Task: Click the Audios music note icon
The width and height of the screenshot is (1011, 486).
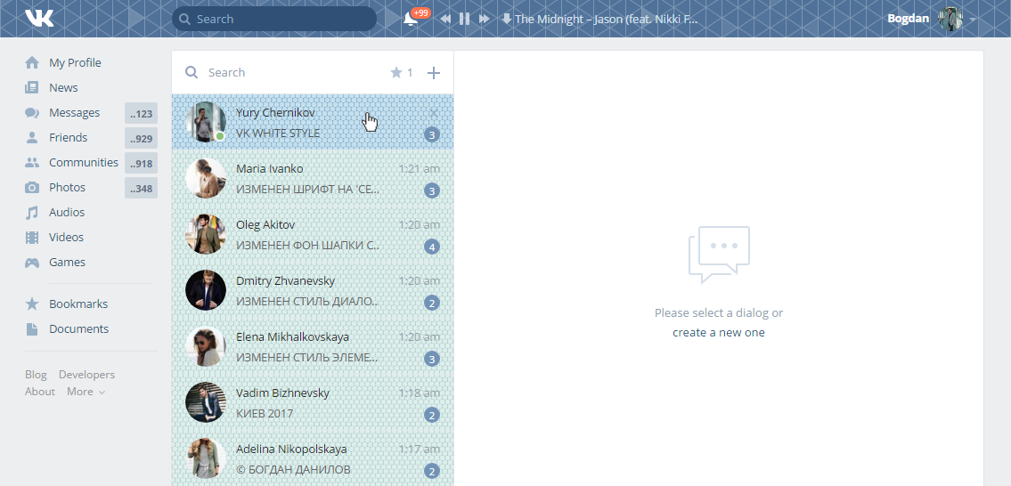Action: 31,213
